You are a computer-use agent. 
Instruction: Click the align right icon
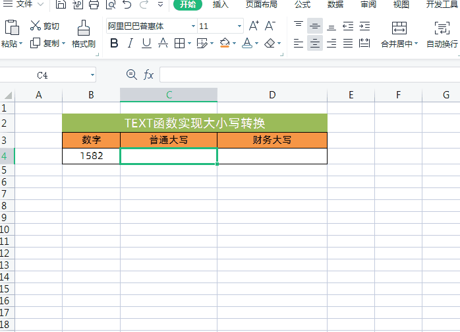[x=331, y=43]
